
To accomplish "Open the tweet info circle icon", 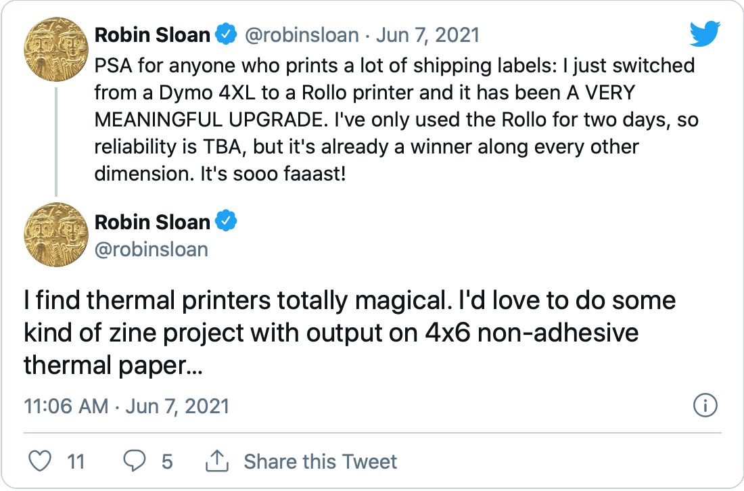I will tap(705, 406).
